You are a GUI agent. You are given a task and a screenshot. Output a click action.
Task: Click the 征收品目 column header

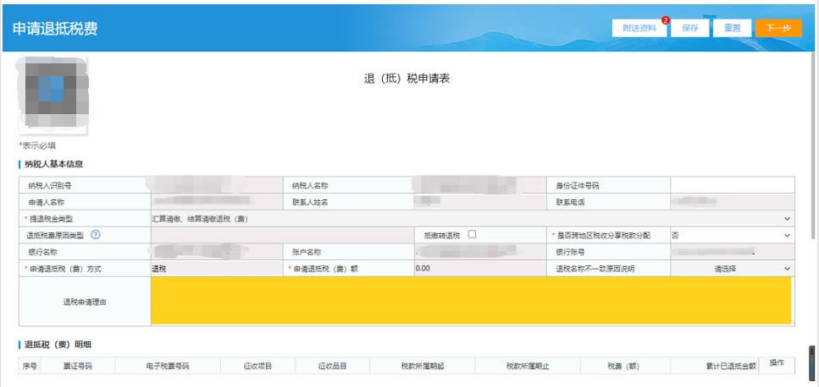click(333, 366)
